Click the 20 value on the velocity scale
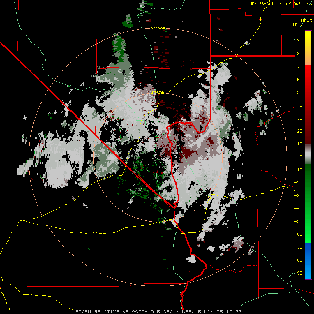Viewport: 314px width, 314px height. (300, 131)
